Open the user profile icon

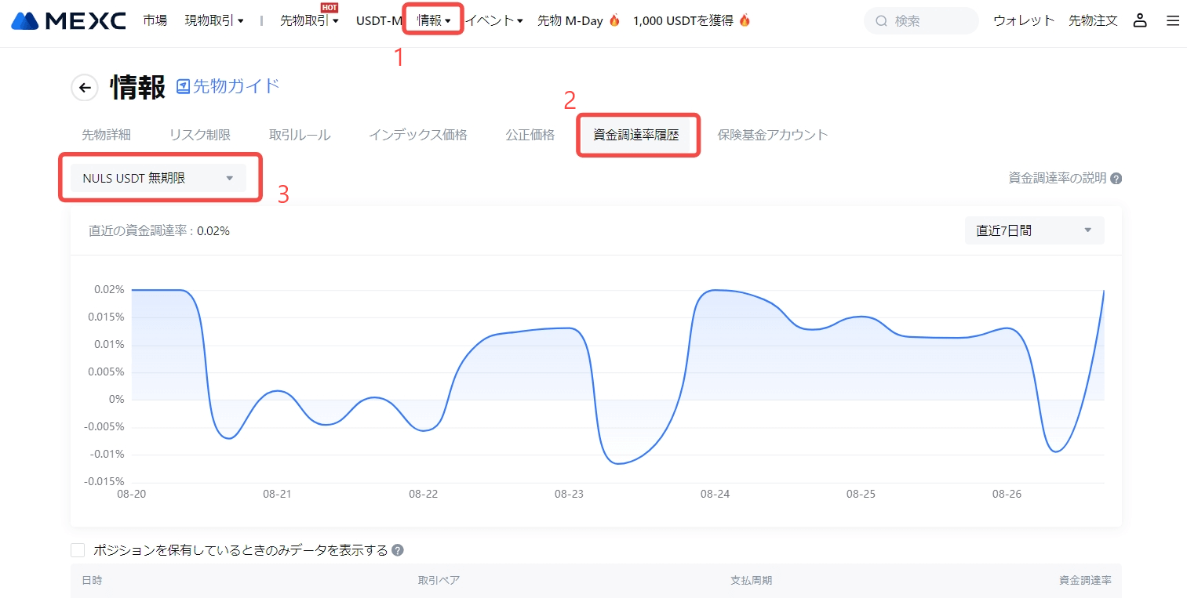click(1140, 21)
